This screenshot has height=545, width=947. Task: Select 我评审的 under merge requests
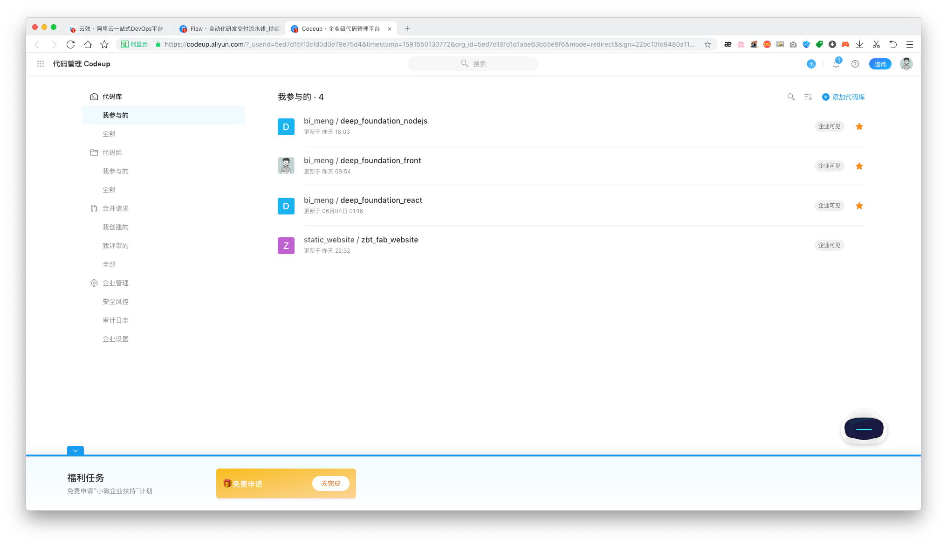pos(116,246)
